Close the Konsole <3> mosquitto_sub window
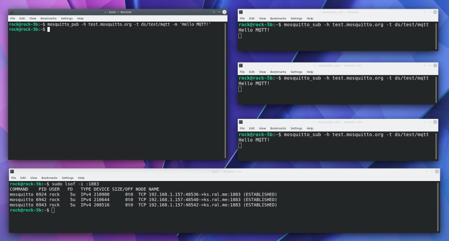The height and width of the screenshot is (241, 449). (435, 122)
